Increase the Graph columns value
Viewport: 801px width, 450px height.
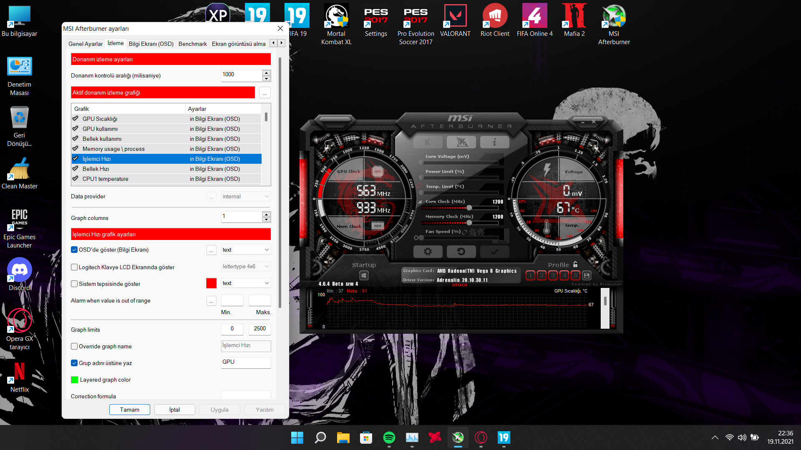pyautogui.click(x=267, y=214)
